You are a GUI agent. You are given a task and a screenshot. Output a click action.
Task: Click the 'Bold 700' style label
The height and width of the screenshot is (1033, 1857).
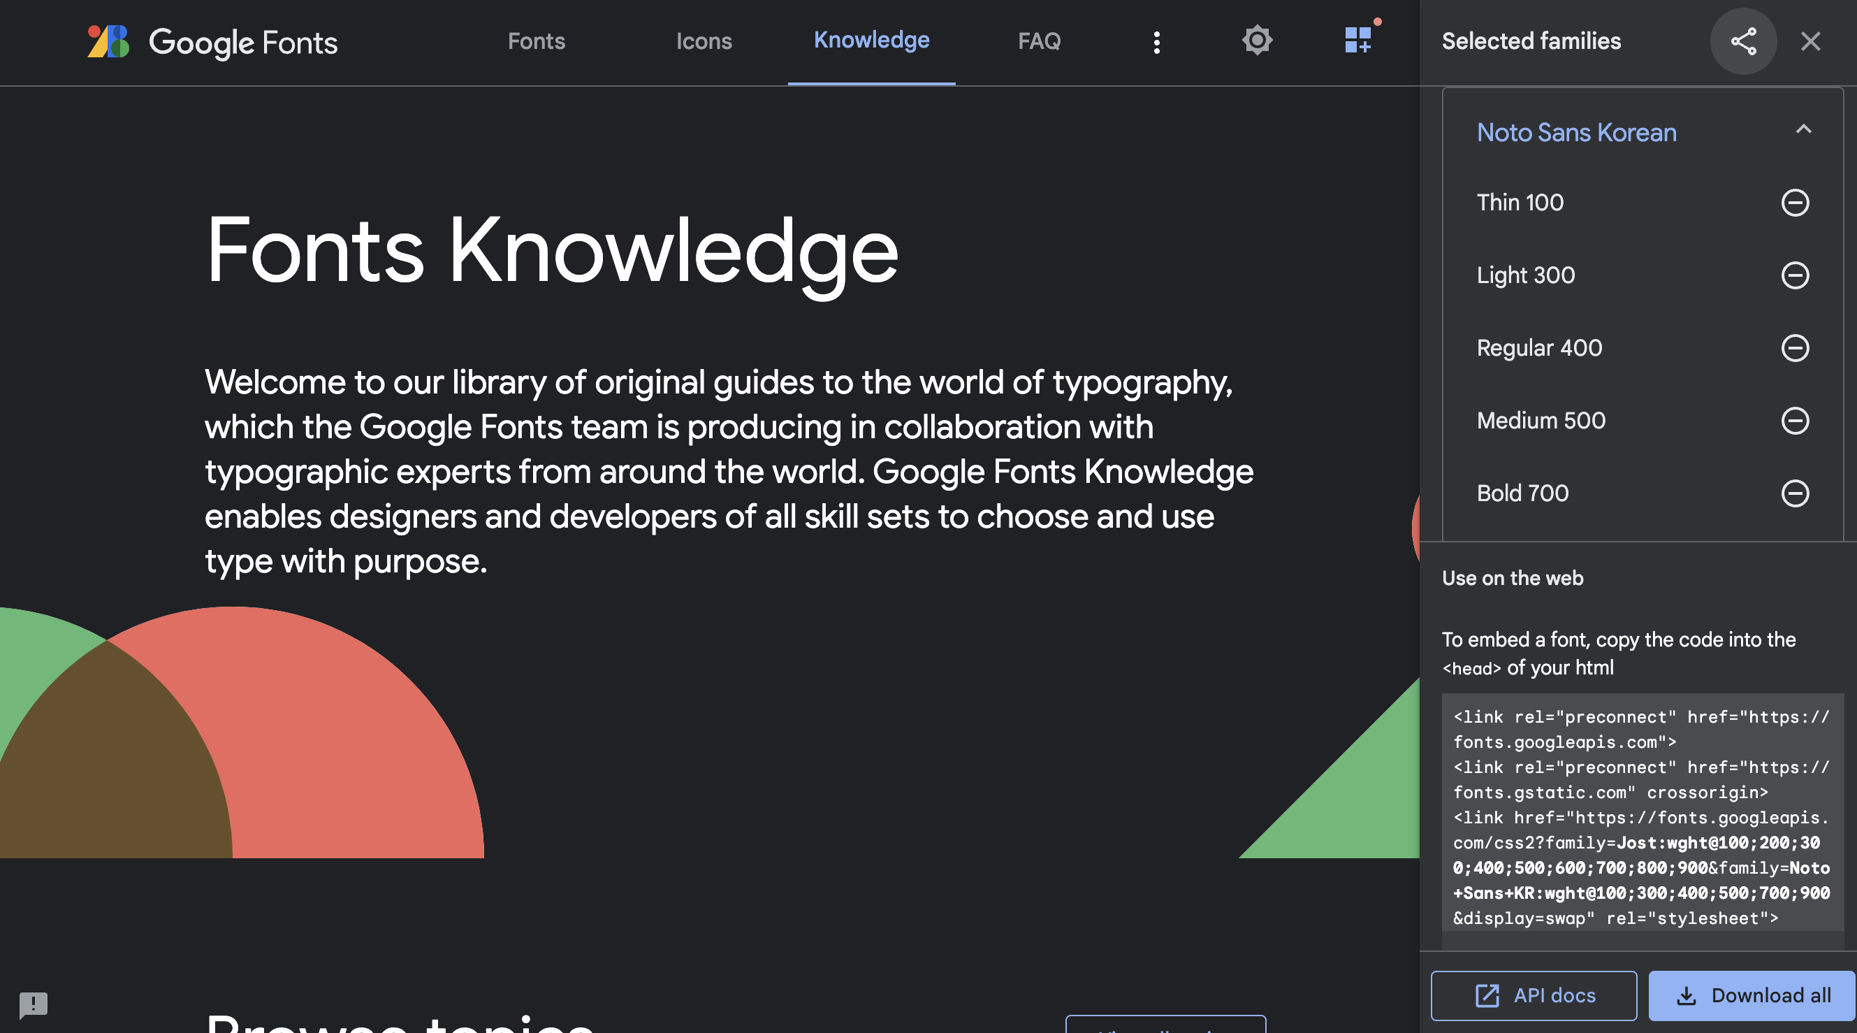click(1522, 493)
